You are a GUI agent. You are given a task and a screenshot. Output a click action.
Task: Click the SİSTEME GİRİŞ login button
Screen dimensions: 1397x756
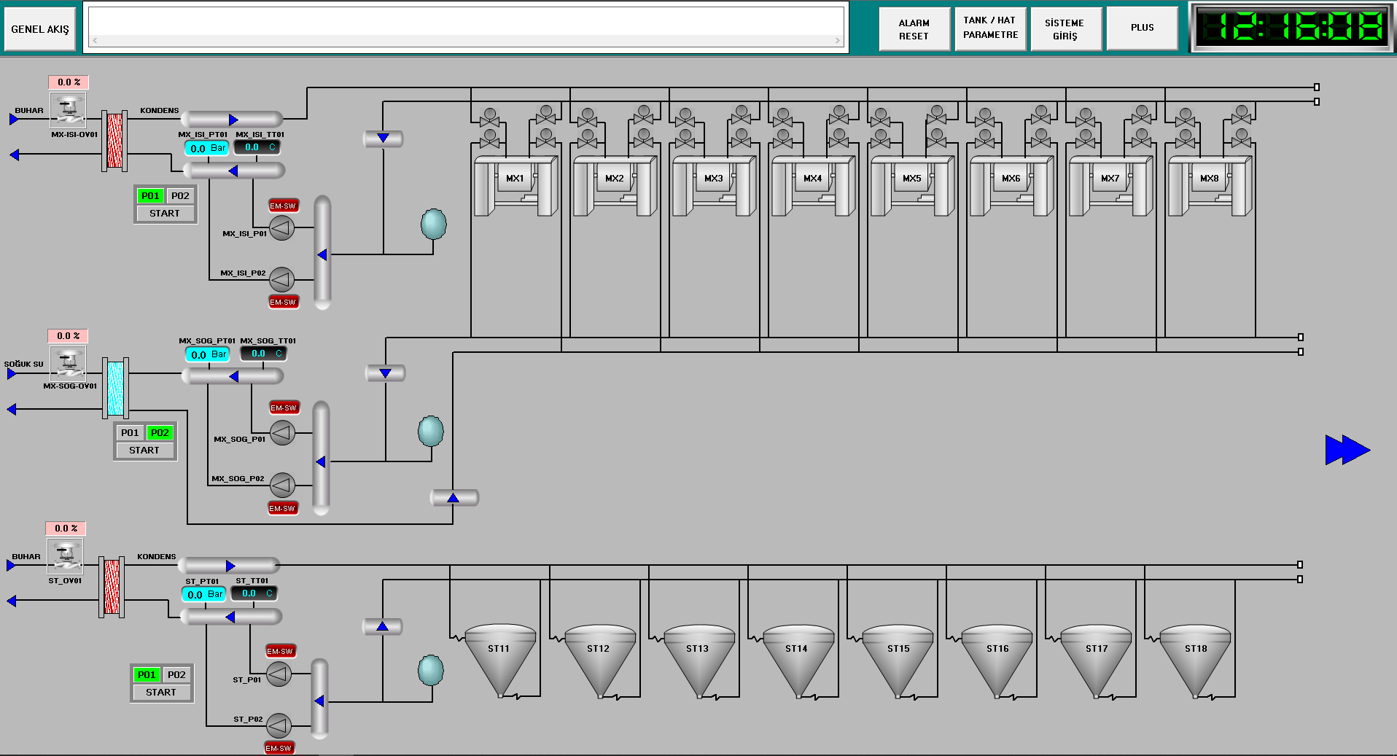1065,29
